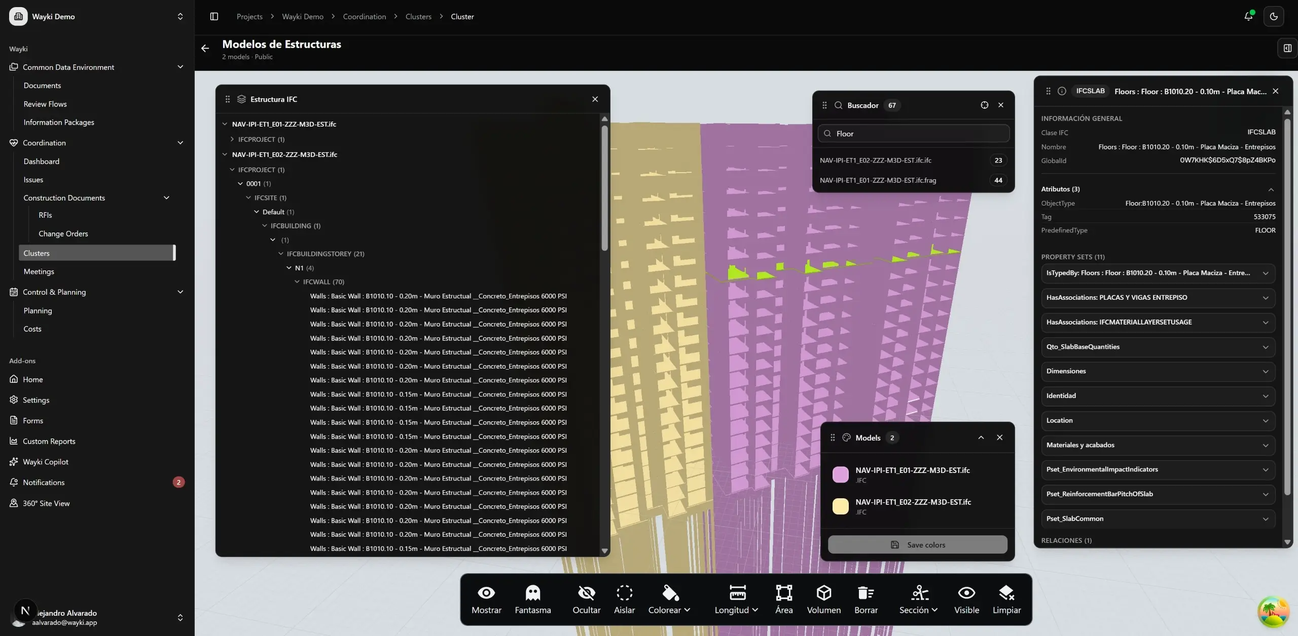Open the notifications bell in header
1298x636 pixels.
pyautogui.click(x=1248, y=16)
